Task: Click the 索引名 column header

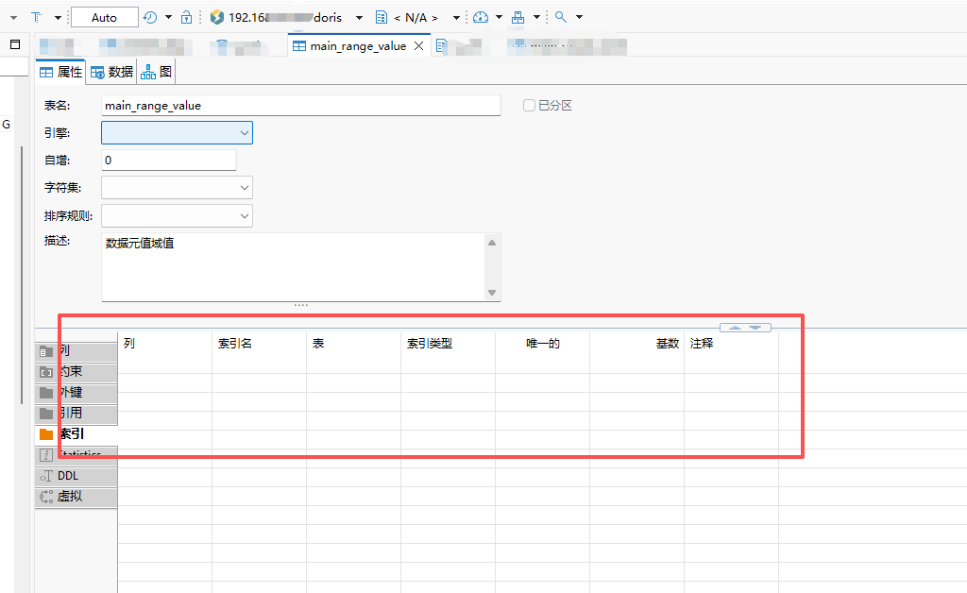Action: point(235,344)
